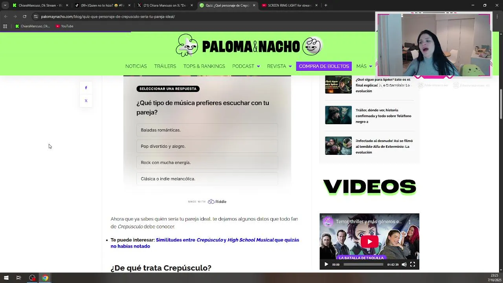Viewport: 503px width, 283px height.
Task: Open the YouTube bookmark
Action: pos(64,26)
